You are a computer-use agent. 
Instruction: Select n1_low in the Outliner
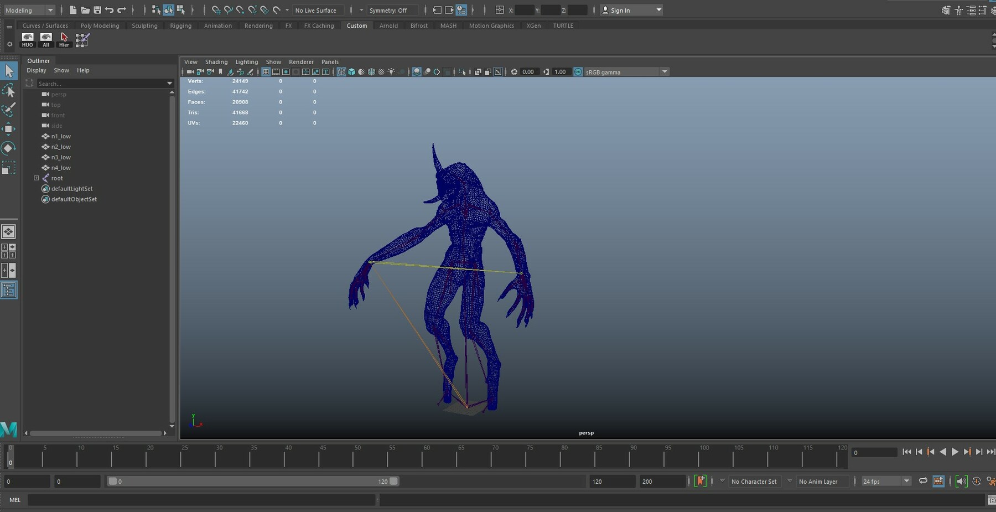[61, 136]
